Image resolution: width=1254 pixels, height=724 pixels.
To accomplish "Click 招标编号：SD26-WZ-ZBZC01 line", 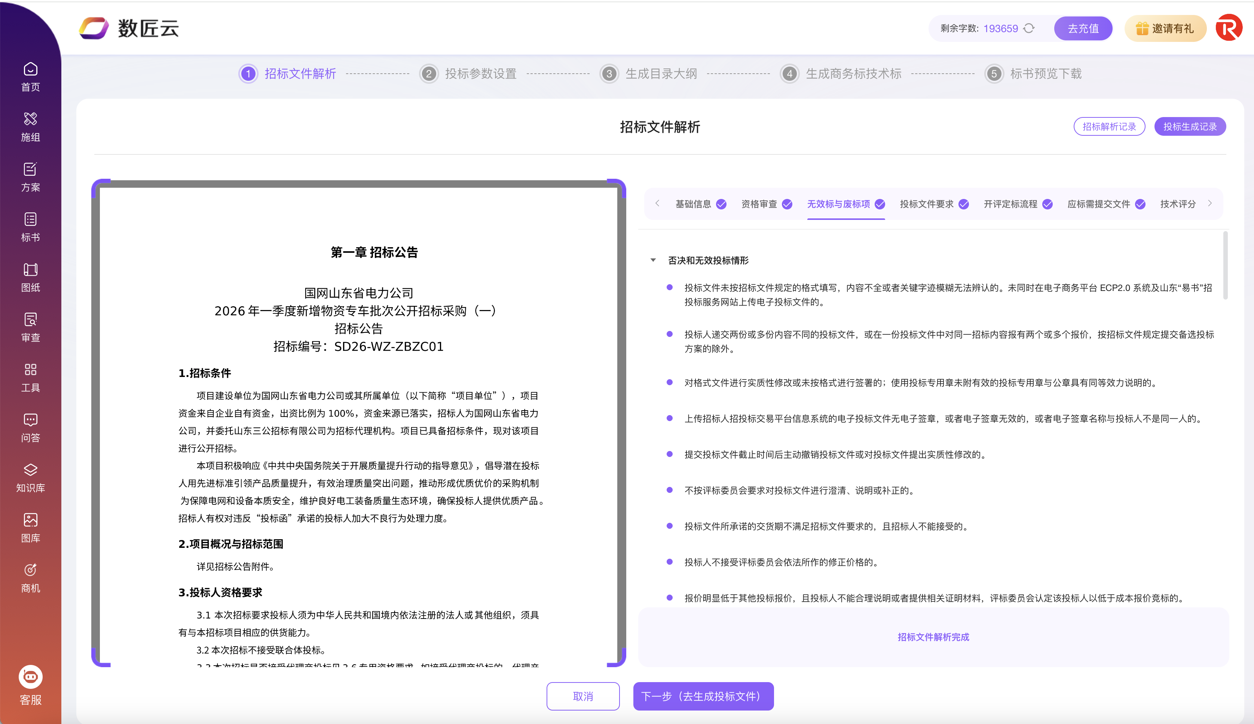I will 358,346.
